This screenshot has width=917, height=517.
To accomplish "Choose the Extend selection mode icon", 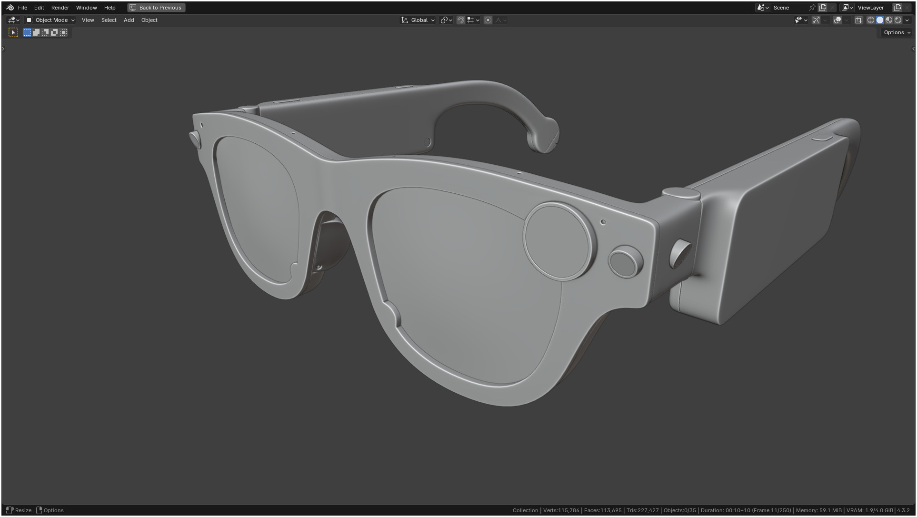I will 36,32.
